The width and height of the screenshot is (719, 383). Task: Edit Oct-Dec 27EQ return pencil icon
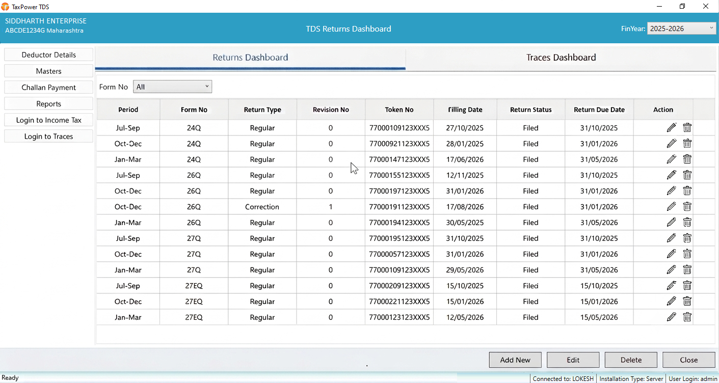(x=672, y=302)
